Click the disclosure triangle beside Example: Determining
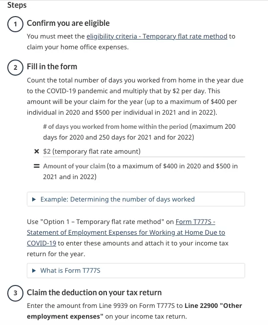Screen dimensions: 268x325 34,200
